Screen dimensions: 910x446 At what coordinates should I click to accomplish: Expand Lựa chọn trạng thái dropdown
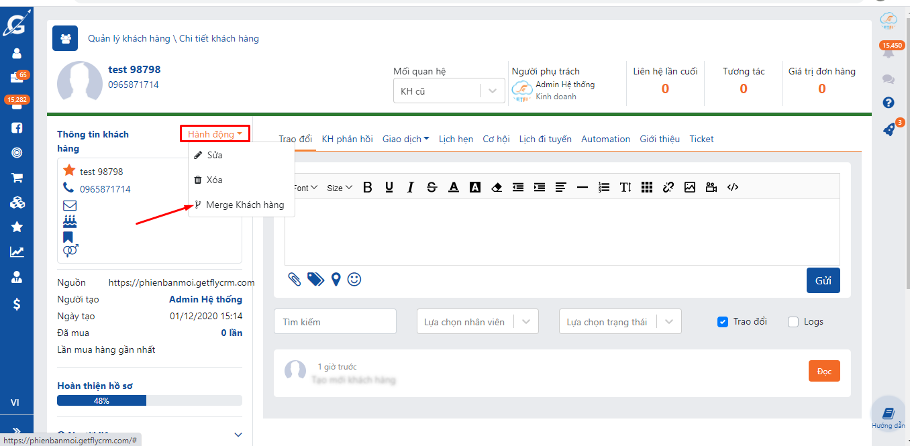click(x=619, y=322)
